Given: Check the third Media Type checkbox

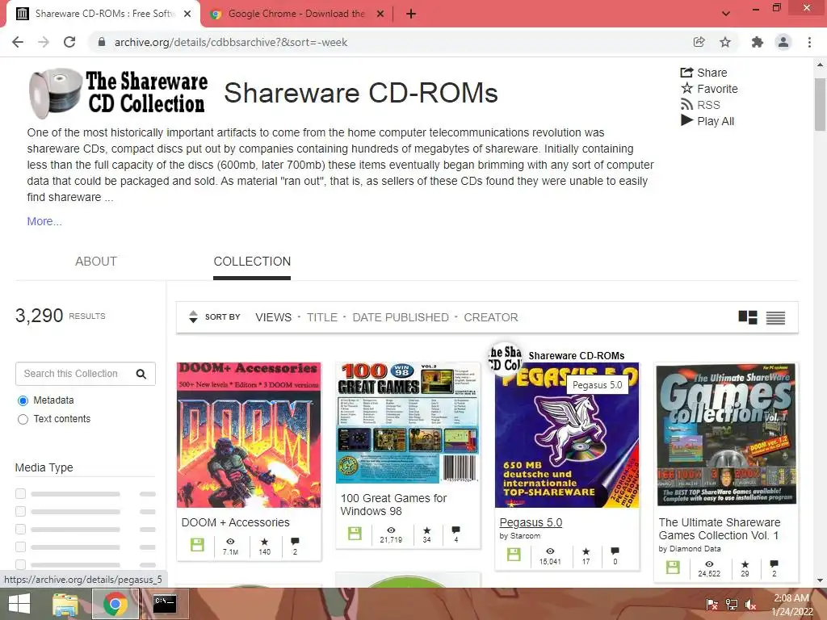Looking at the screenshot, I should click(20, 529).
